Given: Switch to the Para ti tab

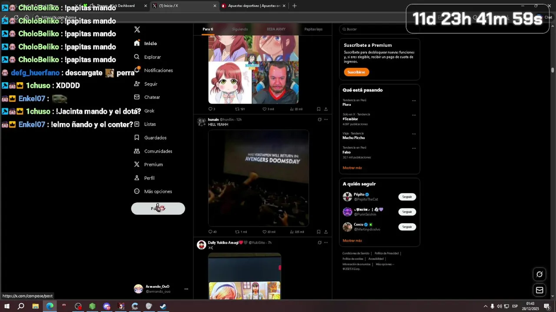Looking at the screenshot, I should (208, 29).
